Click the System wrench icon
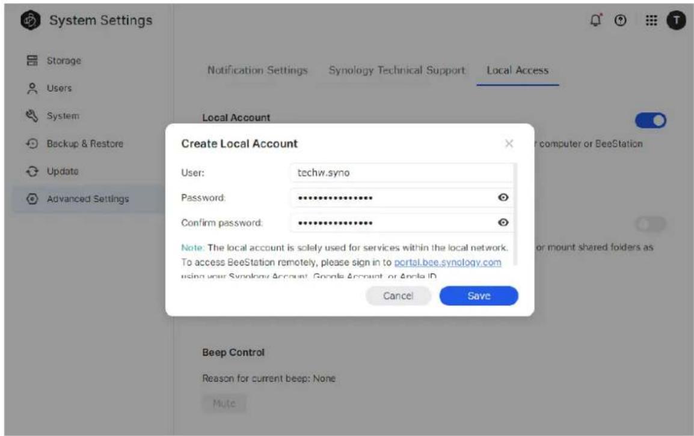This screenshot has width=694, height=436. [32, 116]
